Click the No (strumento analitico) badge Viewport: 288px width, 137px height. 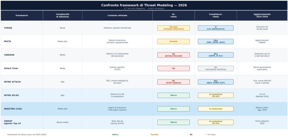coord(216,68)
